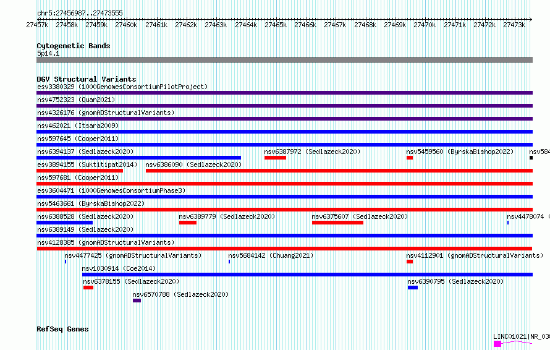Click the red bar under nsv6389779

[188, 223]
